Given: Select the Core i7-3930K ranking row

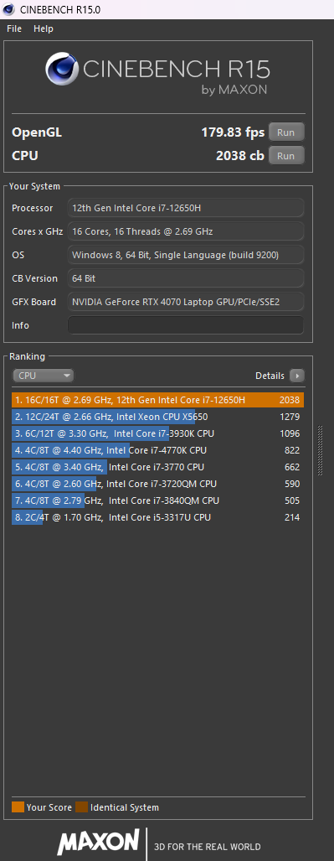Looking at the screenshot, I should (157, 433).
